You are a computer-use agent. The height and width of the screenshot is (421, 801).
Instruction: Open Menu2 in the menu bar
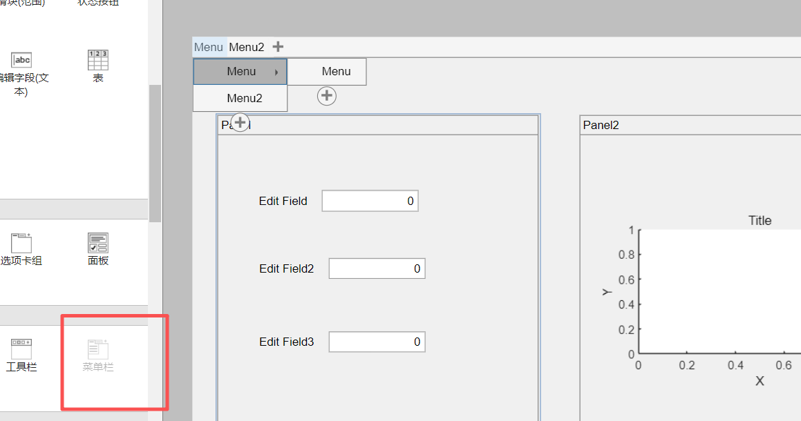(x=247, y=47)
